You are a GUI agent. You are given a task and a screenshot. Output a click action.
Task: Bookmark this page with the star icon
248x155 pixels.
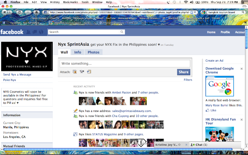point(192,12)
